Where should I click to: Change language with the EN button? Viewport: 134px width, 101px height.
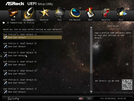(x=89, y=99)
